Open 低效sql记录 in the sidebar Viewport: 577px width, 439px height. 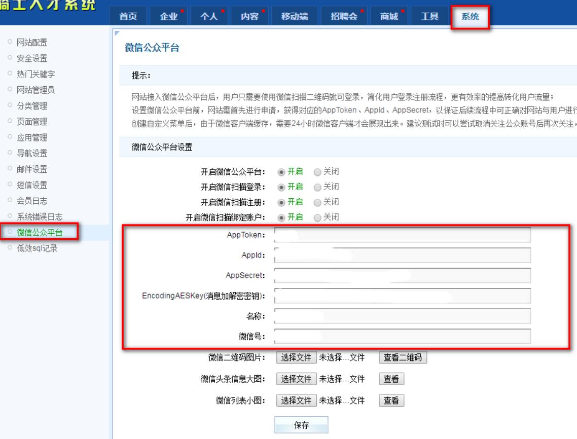tap(37, 248)
